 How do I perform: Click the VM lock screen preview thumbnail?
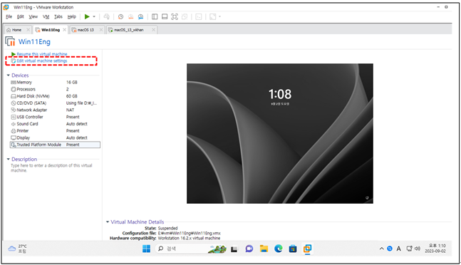pyautogui.click(x=280, y=133)
